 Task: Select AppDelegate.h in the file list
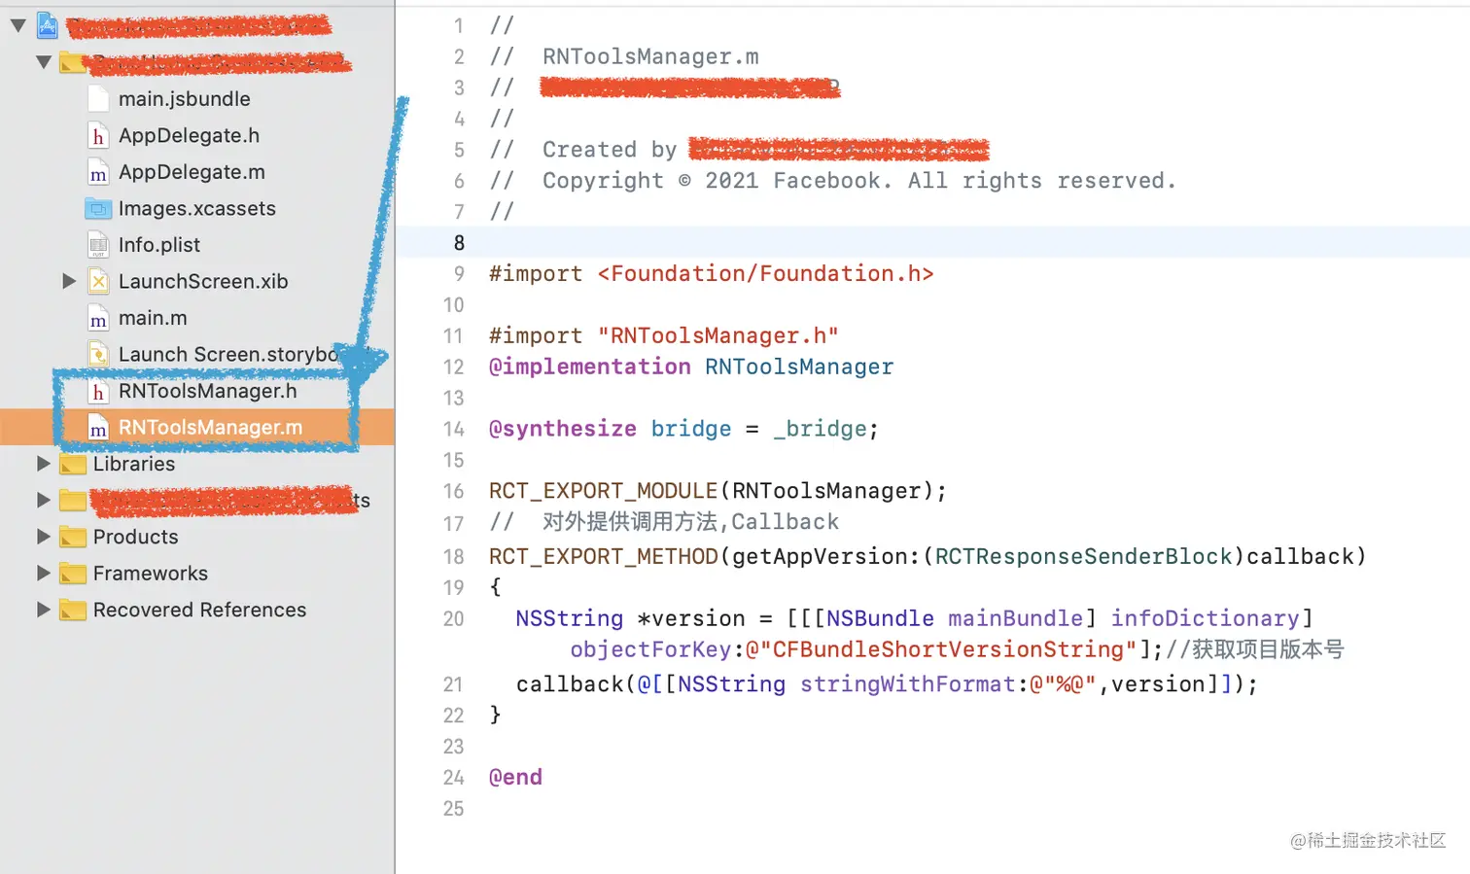tap(189, 136)
